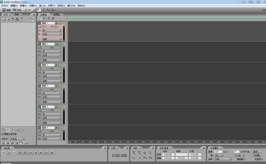Toggle loop playback in transport panel
This screenshot has height=164, width=266.
[x=25, y=152]
